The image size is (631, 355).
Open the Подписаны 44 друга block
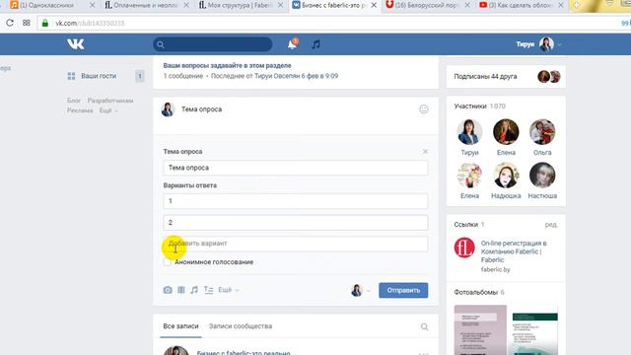[506, 77]
